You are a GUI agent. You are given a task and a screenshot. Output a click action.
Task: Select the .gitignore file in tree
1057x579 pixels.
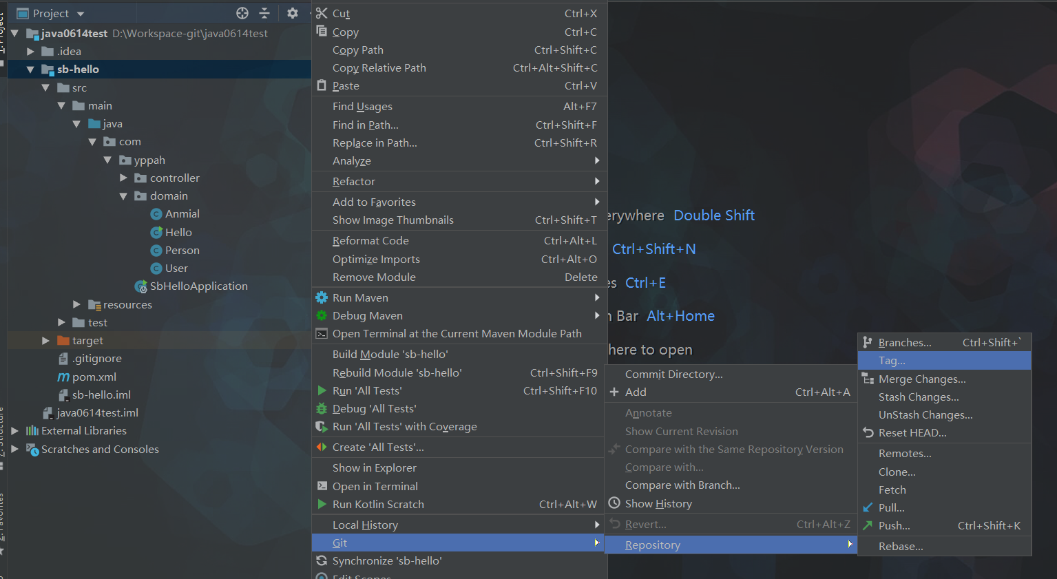96,359
